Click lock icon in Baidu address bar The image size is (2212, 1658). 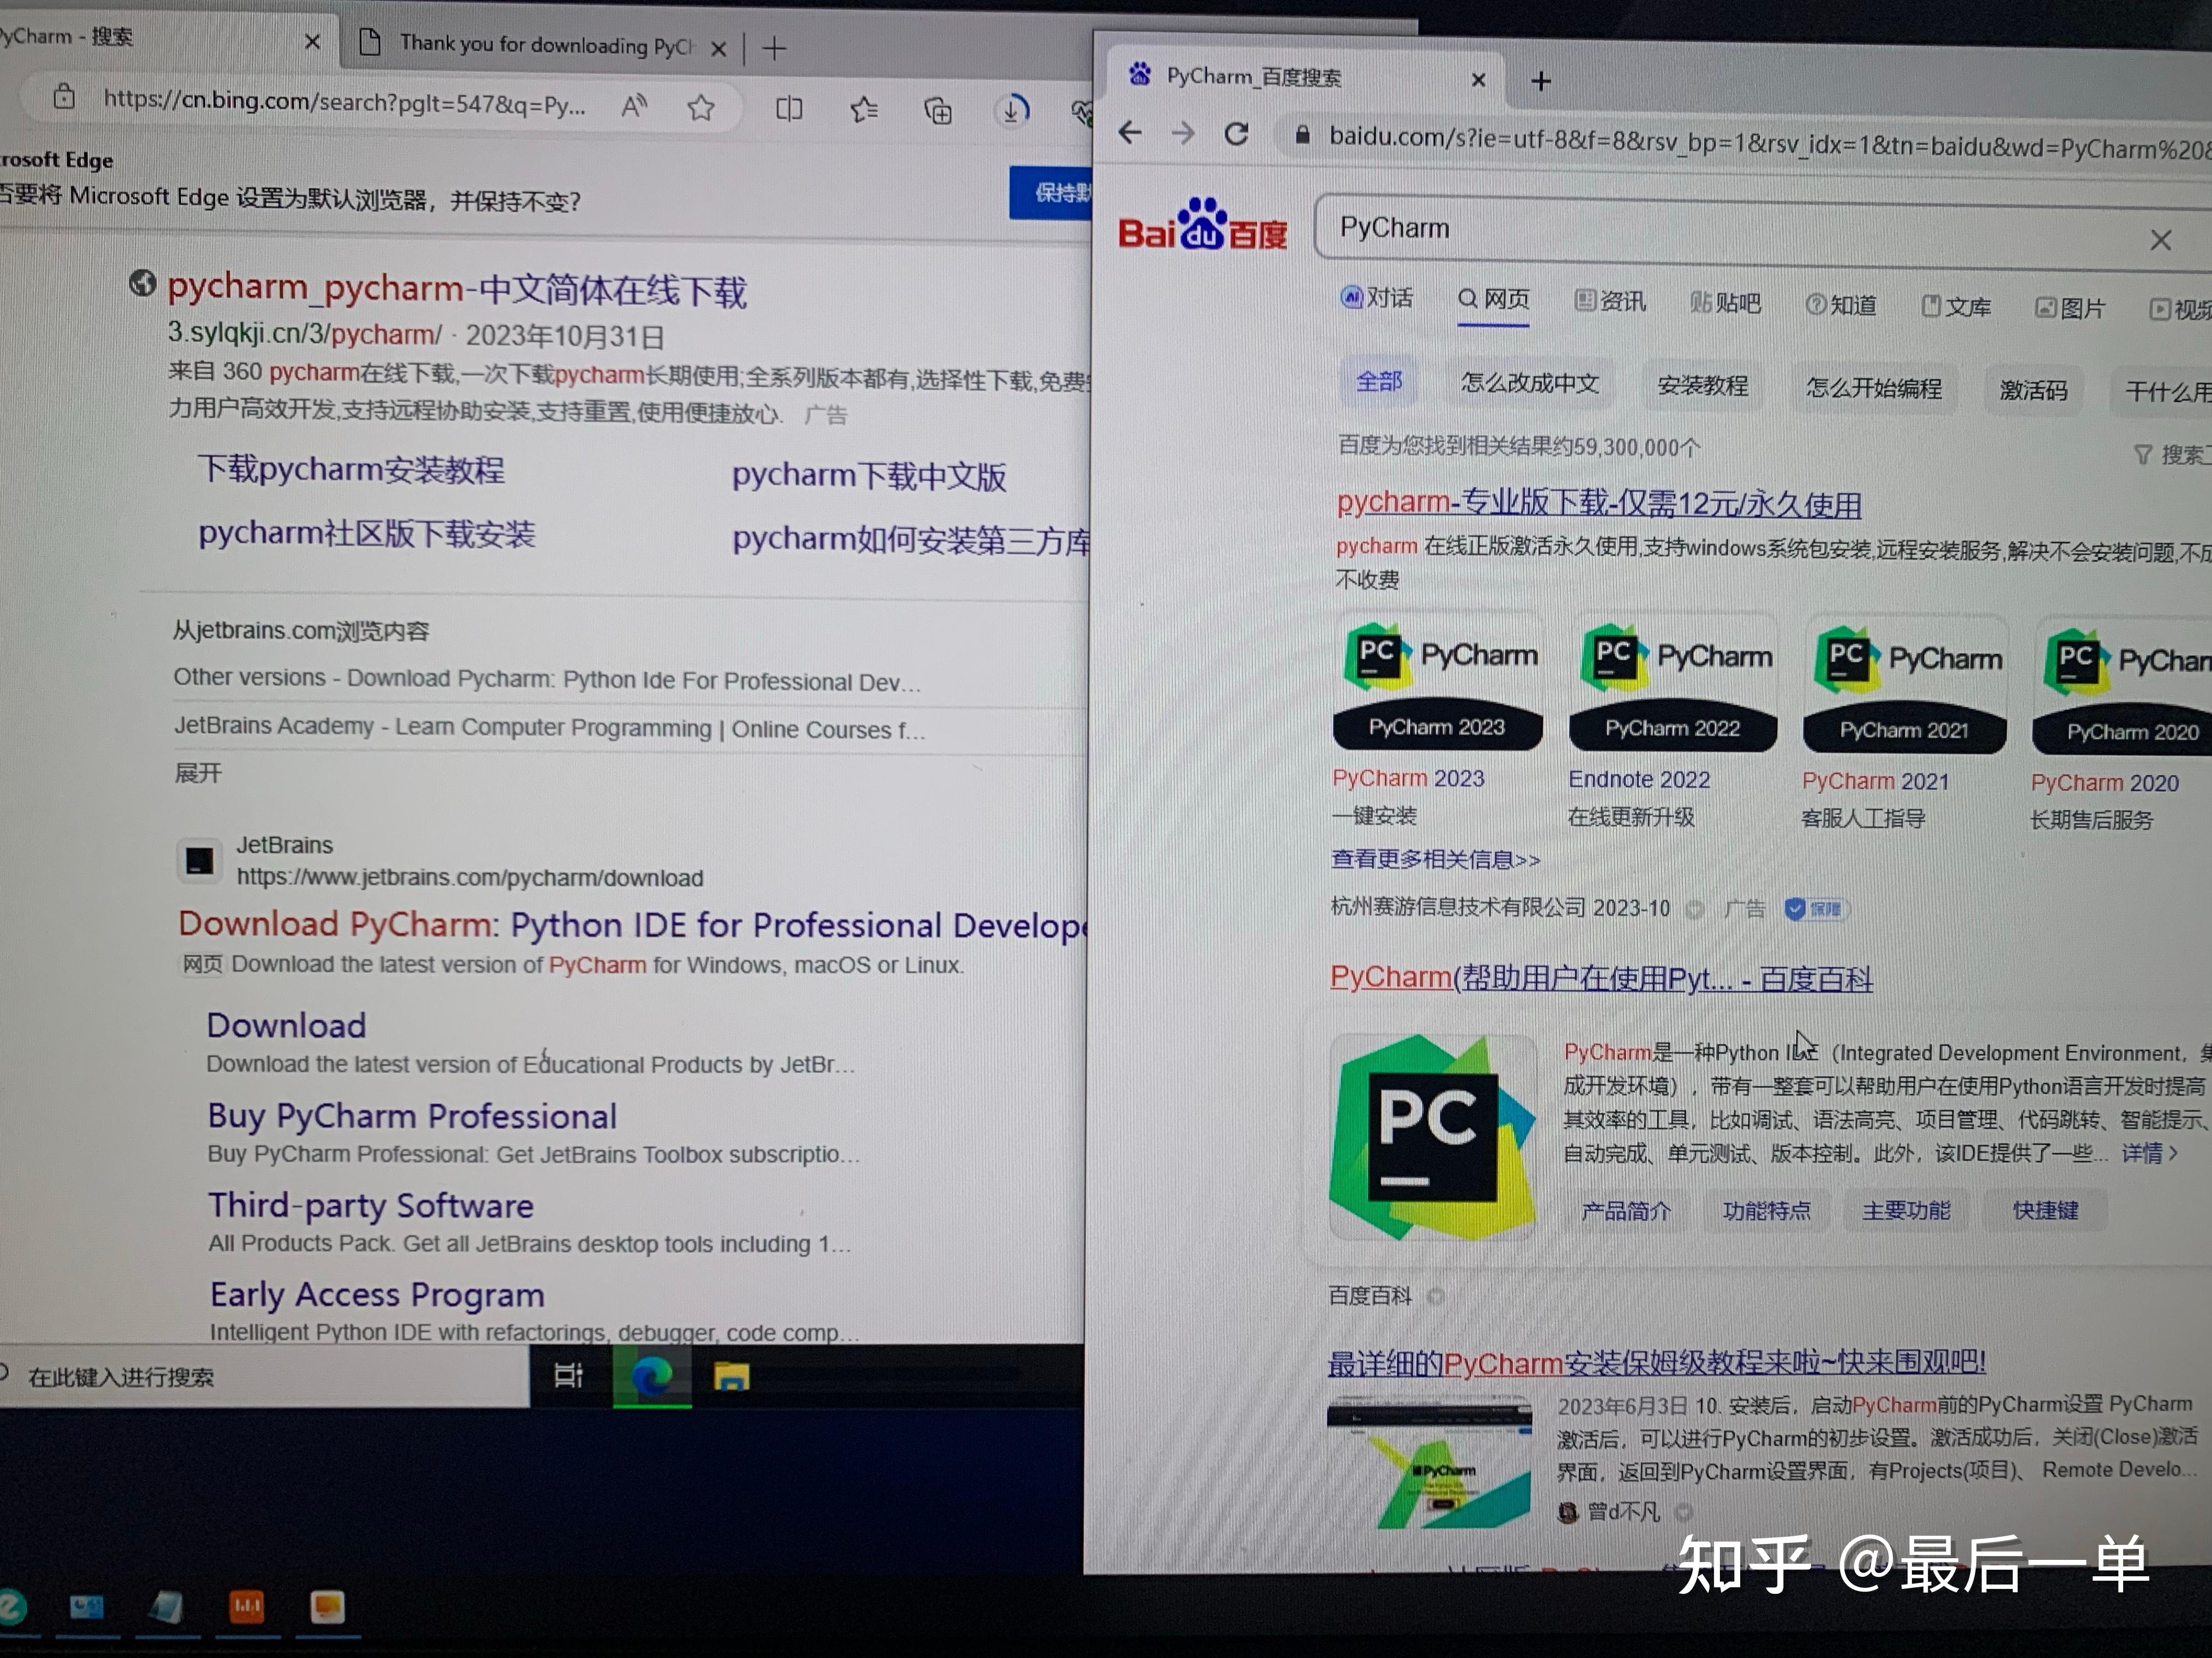1301,135
